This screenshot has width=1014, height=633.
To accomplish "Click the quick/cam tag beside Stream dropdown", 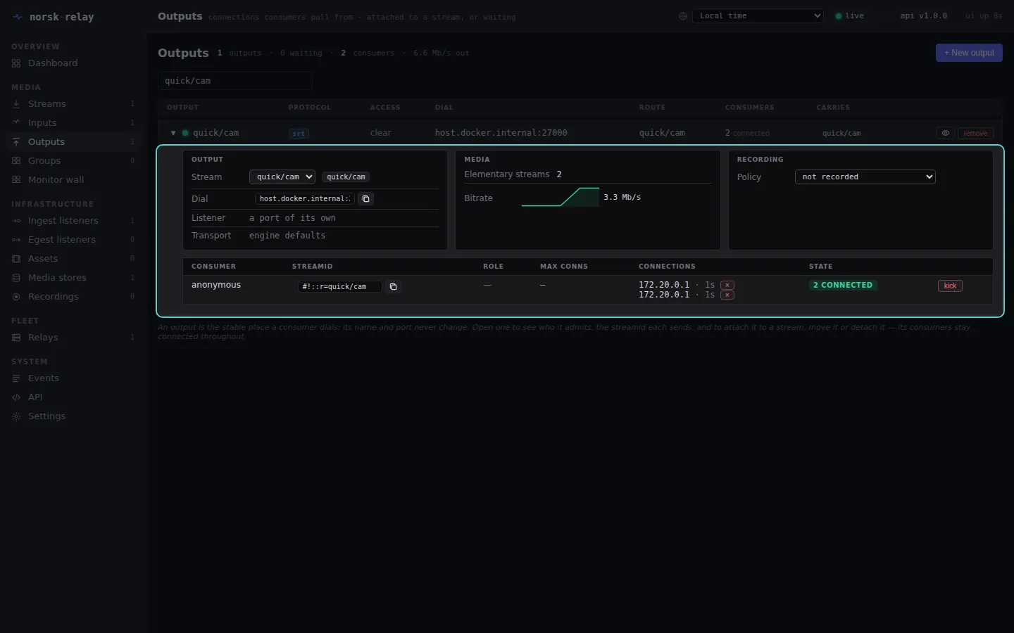I will tap(346, 177).
